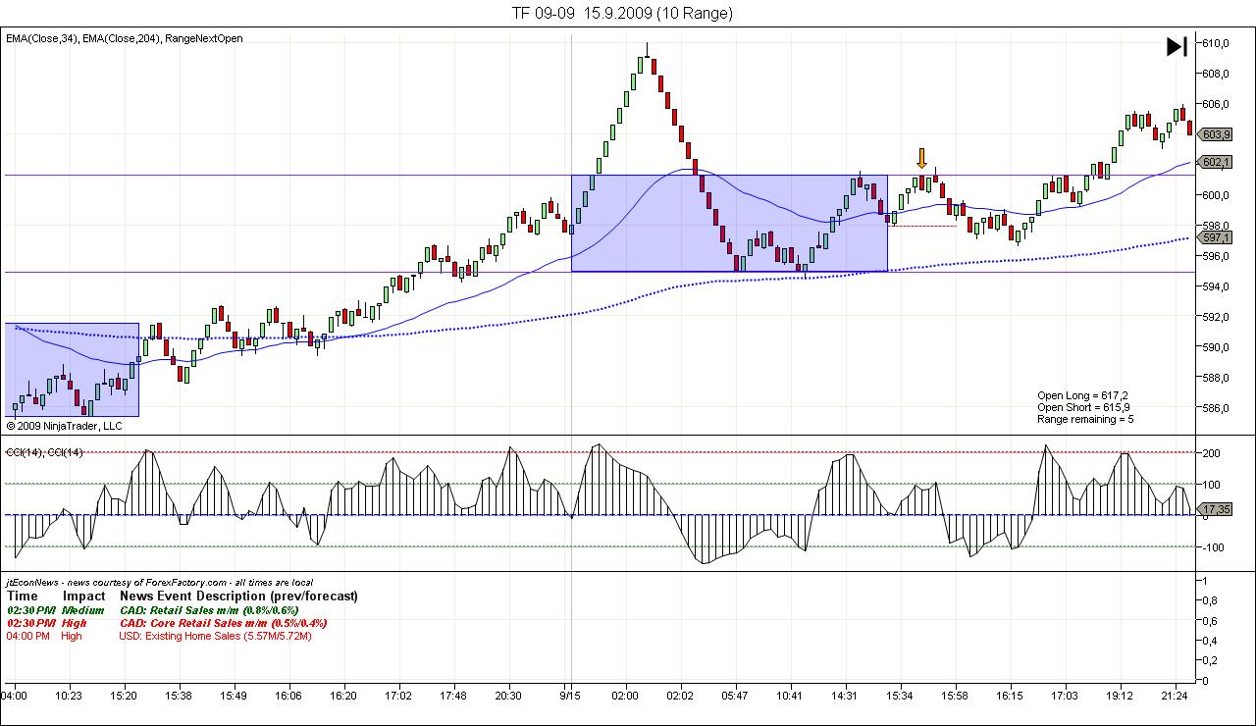The image size is (1256, 726).
Task: Click the 597,1 EMA price marker
Action: (1215, 237)
